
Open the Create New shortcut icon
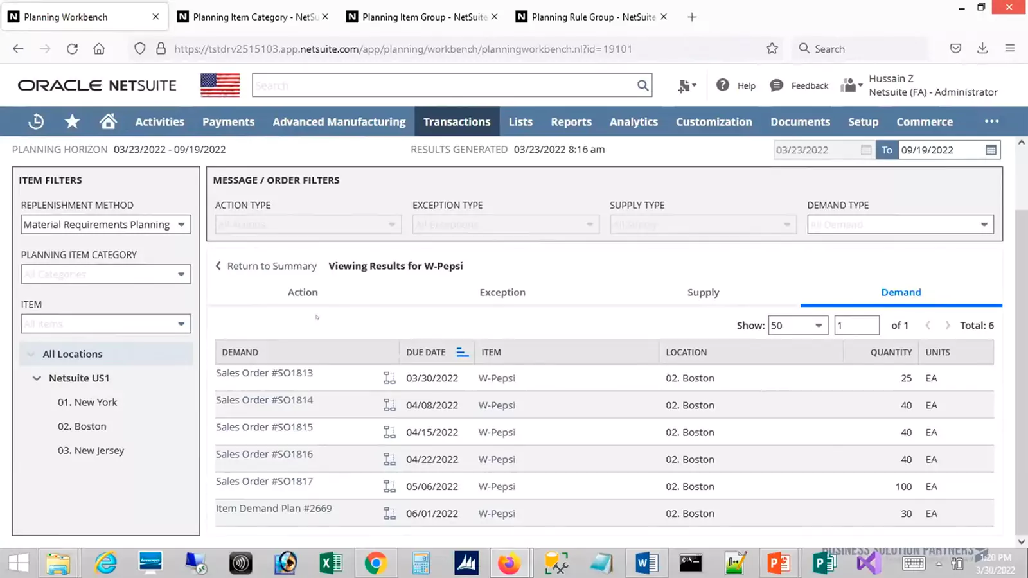[x=686, y=85]
